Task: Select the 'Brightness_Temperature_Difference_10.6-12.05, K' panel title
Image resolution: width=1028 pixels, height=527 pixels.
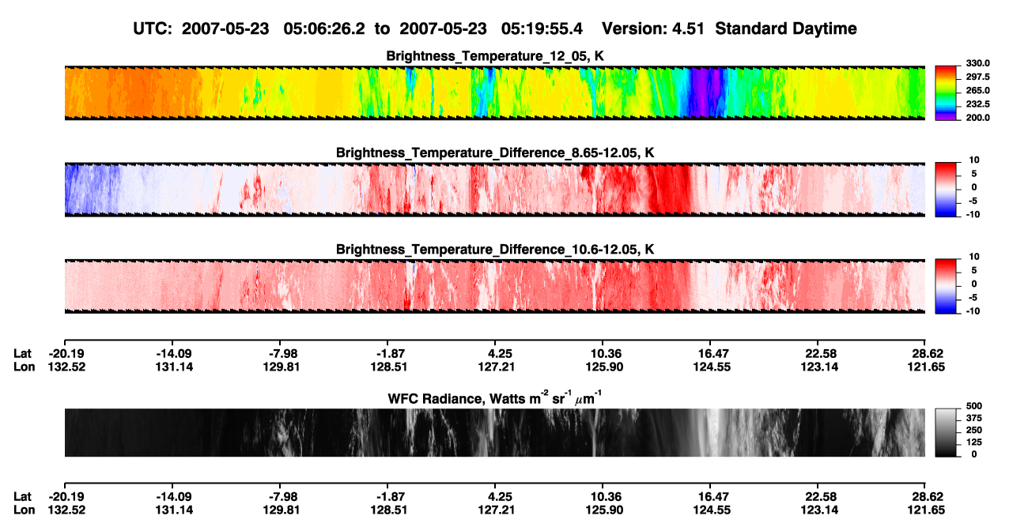Action: [x=495, y=250]
